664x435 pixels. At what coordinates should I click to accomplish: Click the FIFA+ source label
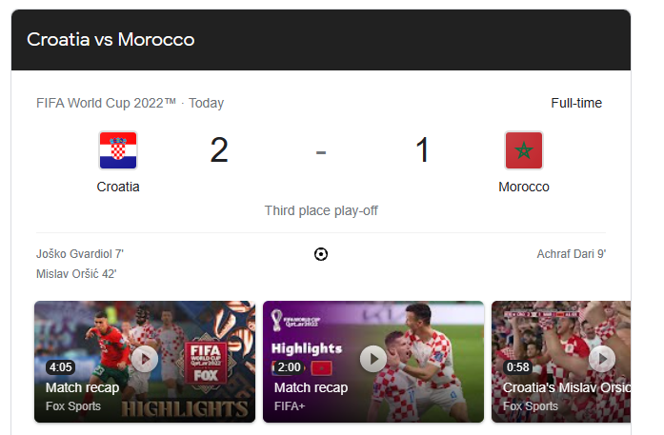point(290,406)
